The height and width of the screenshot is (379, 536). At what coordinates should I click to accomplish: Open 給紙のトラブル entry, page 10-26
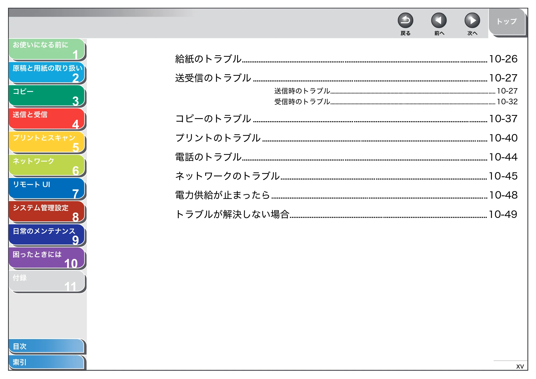click(x=346, y=59)
